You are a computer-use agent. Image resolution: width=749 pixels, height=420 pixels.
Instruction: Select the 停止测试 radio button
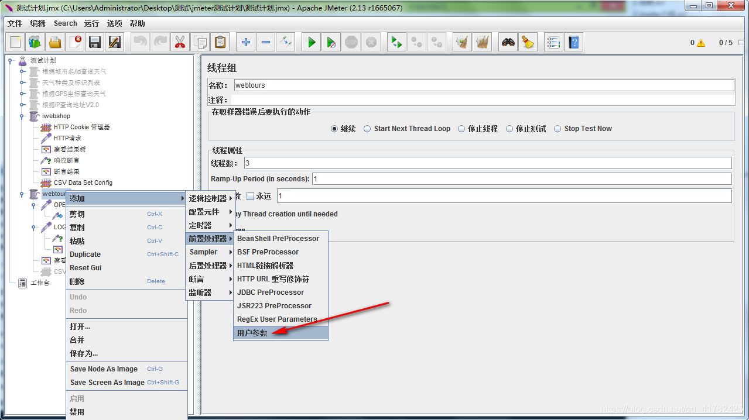(509, 129)
